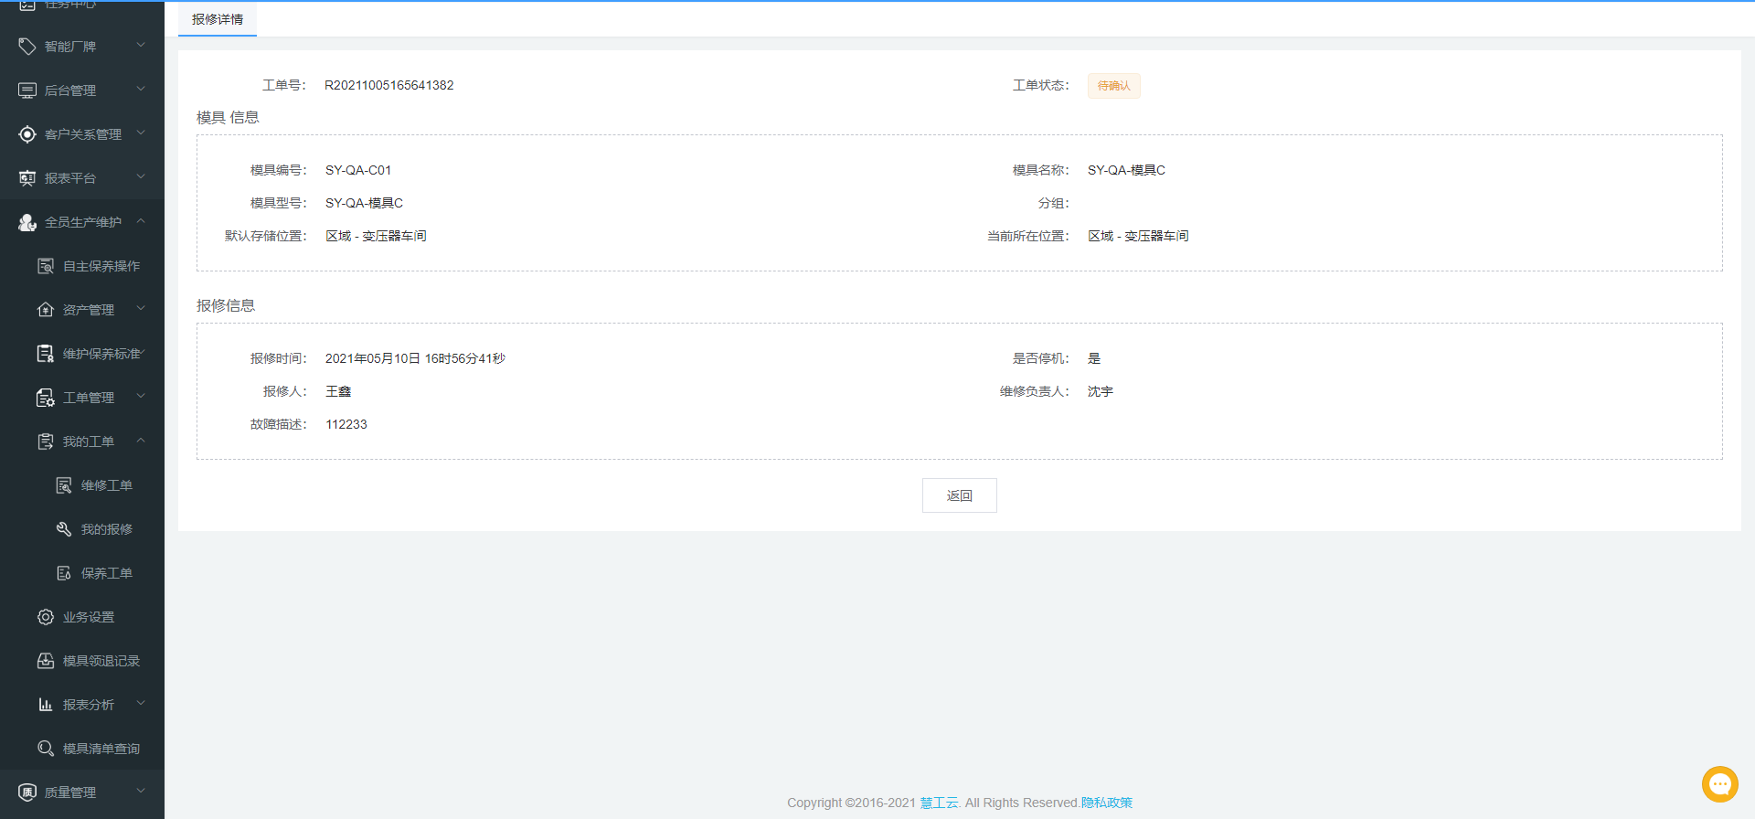Image resolution: width=1755 pixels, height=819 pixels.
Task: Click the 自主保养操作 icon in sidebar
Action: click(46, 266)
